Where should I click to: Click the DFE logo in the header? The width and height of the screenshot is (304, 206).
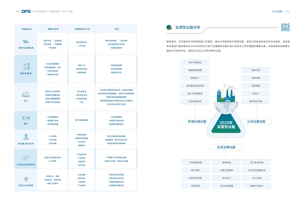click(26, 12)
